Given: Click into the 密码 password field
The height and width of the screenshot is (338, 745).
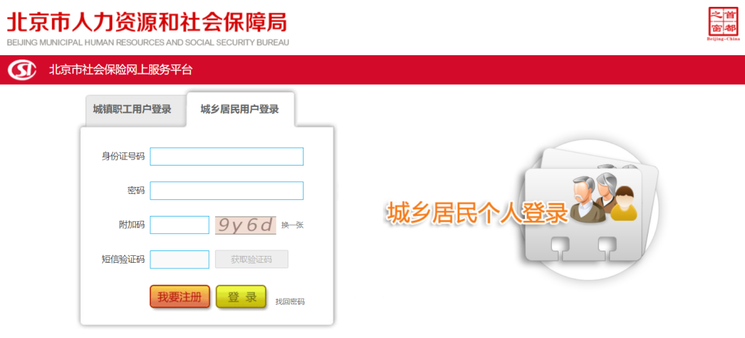Looking at the screenshot, I should tap(227, 190).
